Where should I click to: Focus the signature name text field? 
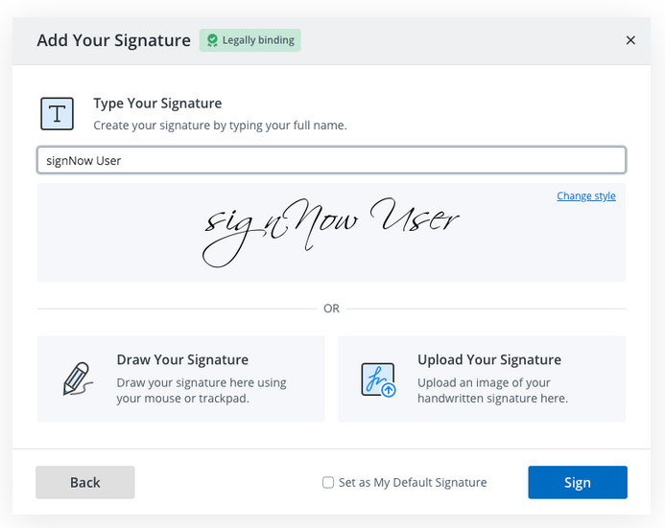click(x=331, y=160)
